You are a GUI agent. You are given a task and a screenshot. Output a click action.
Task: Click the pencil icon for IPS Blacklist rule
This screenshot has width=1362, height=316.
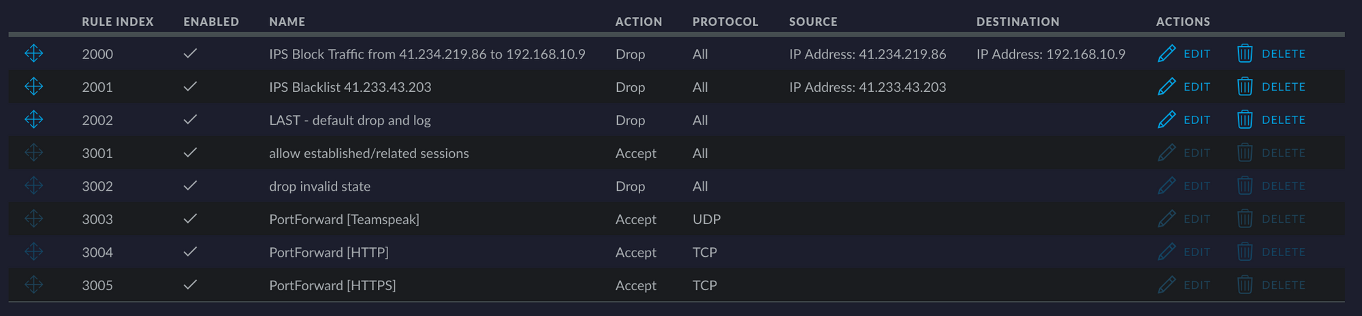click(x=1167, y=86)
